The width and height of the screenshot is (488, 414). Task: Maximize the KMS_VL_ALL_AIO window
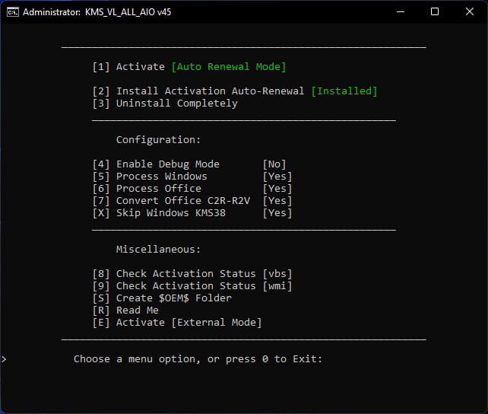[x=435, y=12]
